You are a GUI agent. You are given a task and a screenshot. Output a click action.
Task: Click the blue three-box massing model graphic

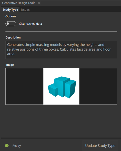62,87
